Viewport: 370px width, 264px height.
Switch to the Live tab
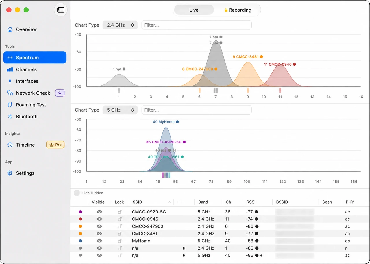(x=194, y=10)
